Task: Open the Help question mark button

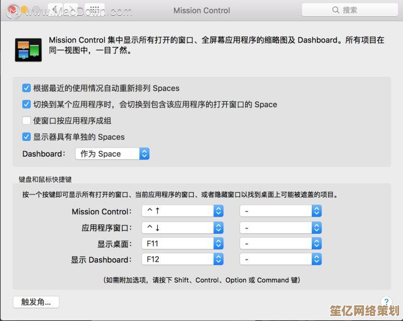Action: click(x=386, y=301)
